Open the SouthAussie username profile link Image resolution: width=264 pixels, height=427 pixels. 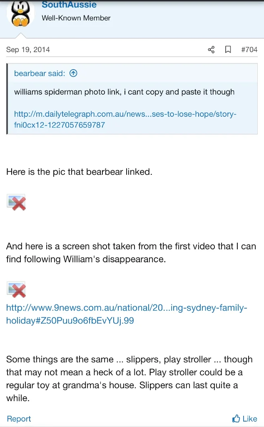[x=69, y=5]
